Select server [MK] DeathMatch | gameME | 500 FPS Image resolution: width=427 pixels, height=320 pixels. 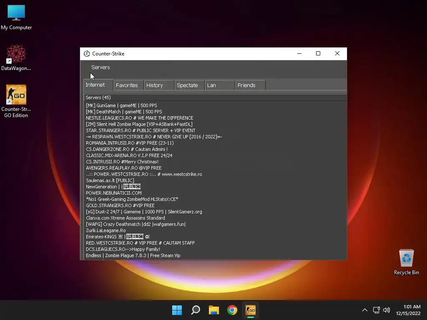click(215, 112)
